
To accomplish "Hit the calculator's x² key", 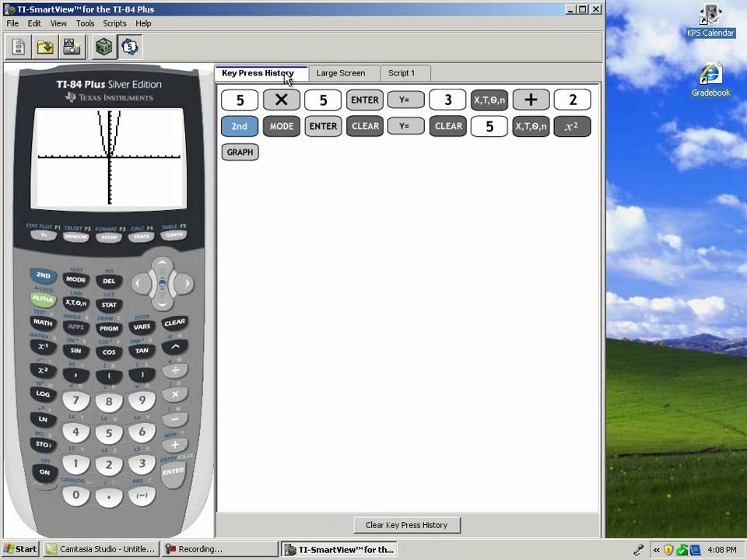I will tap(43, 370).
